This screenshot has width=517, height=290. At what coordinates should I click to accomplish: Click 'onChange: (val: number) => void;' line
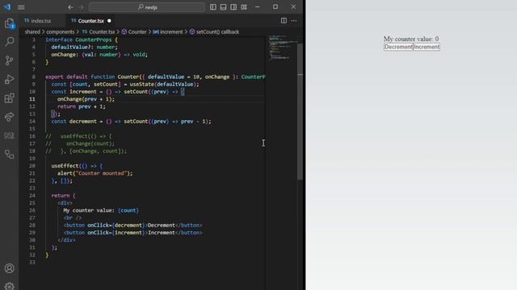click(99, 55)
